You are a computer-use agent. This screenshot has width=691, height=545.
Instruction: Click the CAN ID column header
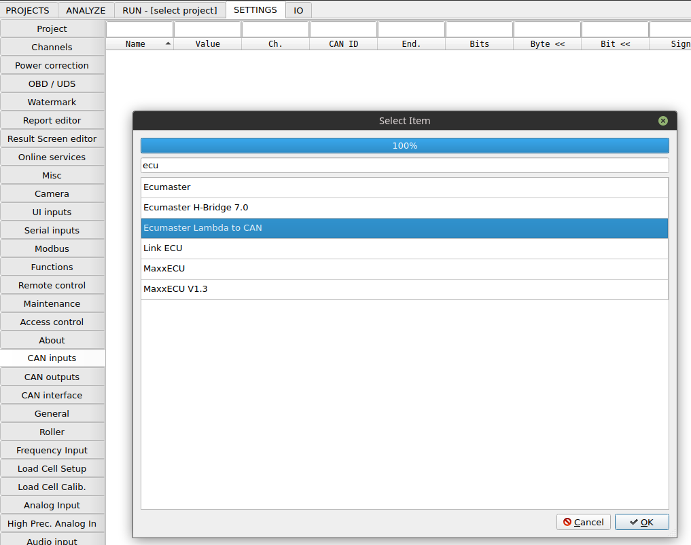tap(343, 44)
